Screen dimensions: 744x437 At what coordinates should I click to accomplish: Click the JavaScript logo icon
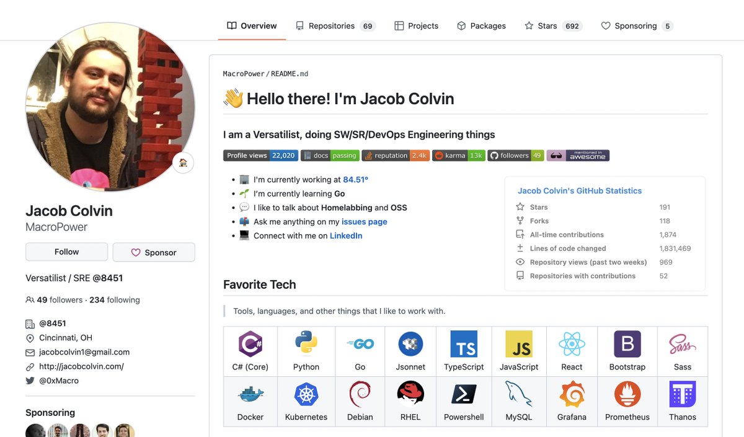(519, 343)
